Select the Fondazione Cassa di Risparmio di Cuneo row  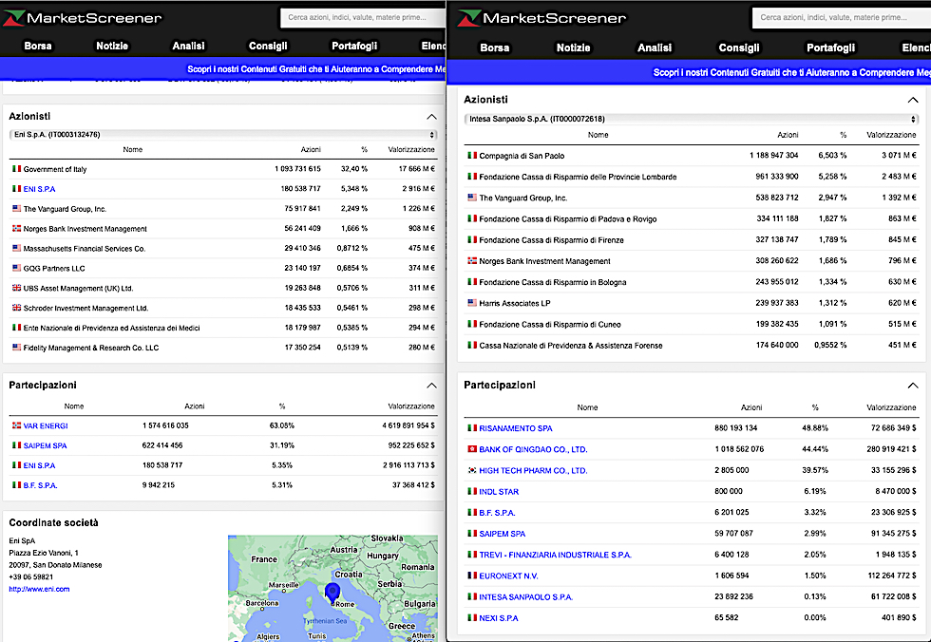click(x=692, y=325)
